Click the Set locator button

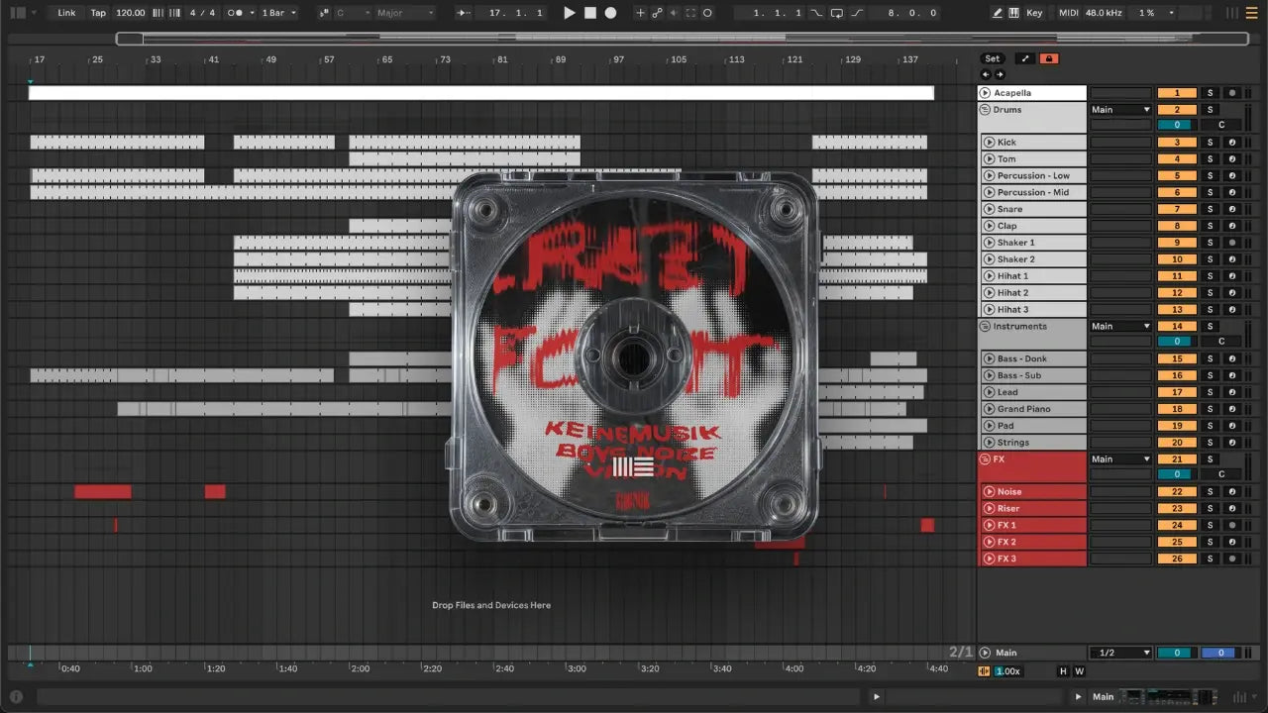(x=992, y=58)
